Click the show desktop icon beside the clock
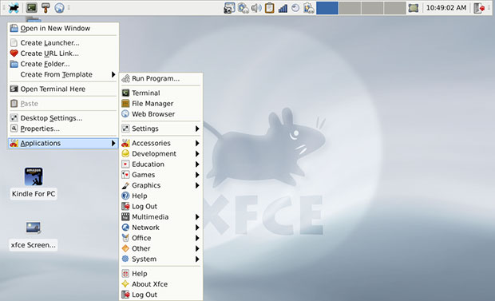 [414, 8]
